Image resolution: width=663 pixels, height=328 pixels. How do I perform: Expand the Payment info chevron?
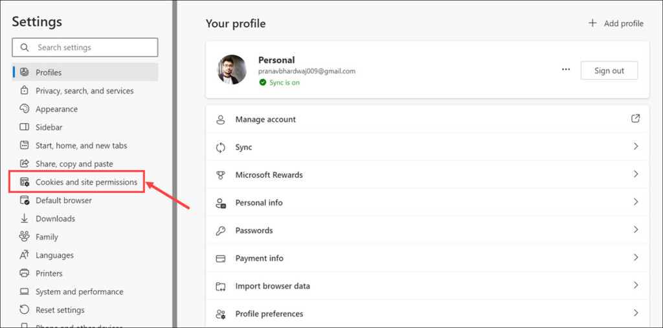tap(636, 257)
